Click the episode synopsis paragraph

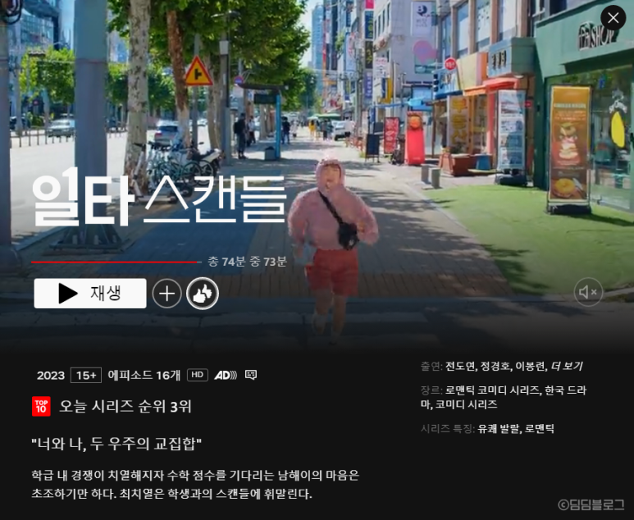point(195,485)
